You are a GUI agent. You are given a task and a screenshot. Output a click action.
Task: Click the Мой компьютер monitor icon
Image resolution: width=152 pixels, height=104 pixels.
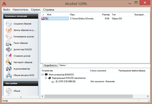[x=46, y=74]
